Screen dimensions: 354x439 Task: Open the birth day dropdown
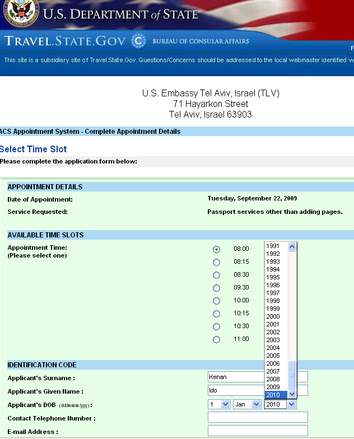point(219,404)
